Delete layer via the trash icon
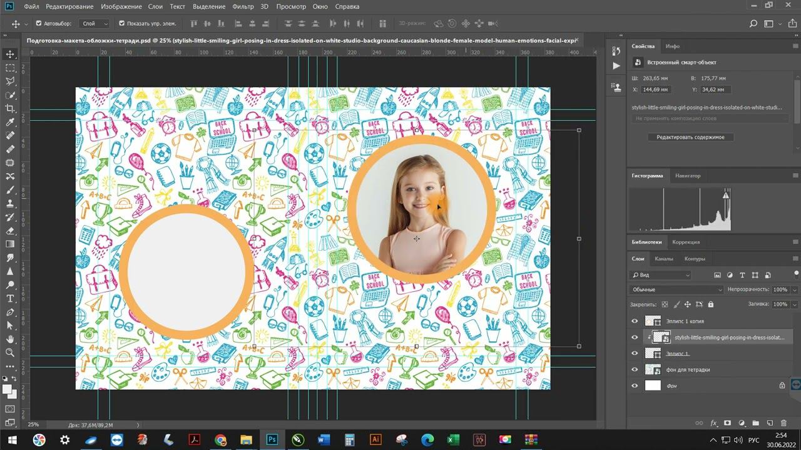 [785, 423]
